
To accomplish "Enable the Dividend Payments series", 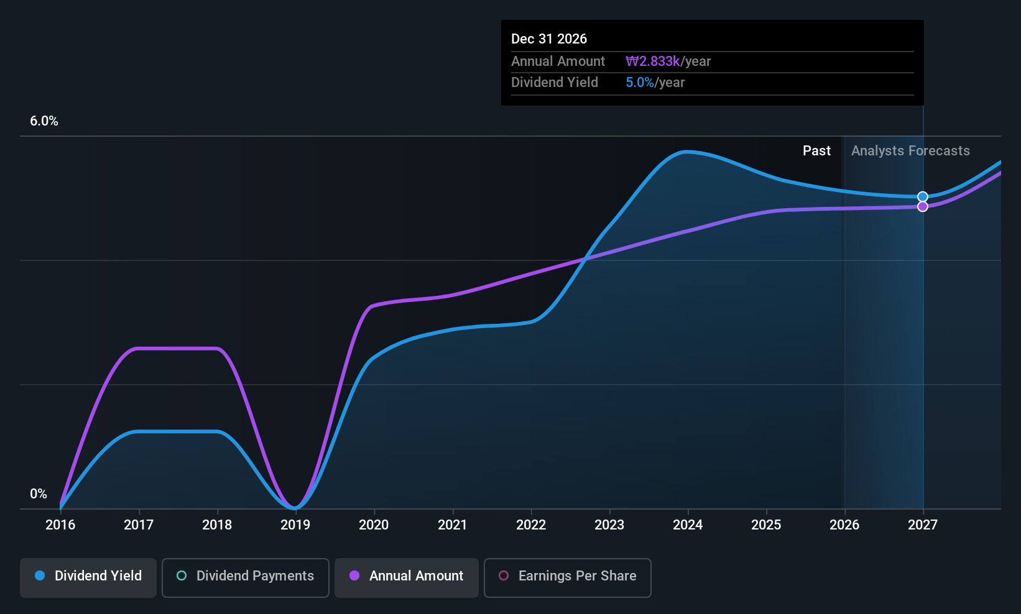I will 245,577.
